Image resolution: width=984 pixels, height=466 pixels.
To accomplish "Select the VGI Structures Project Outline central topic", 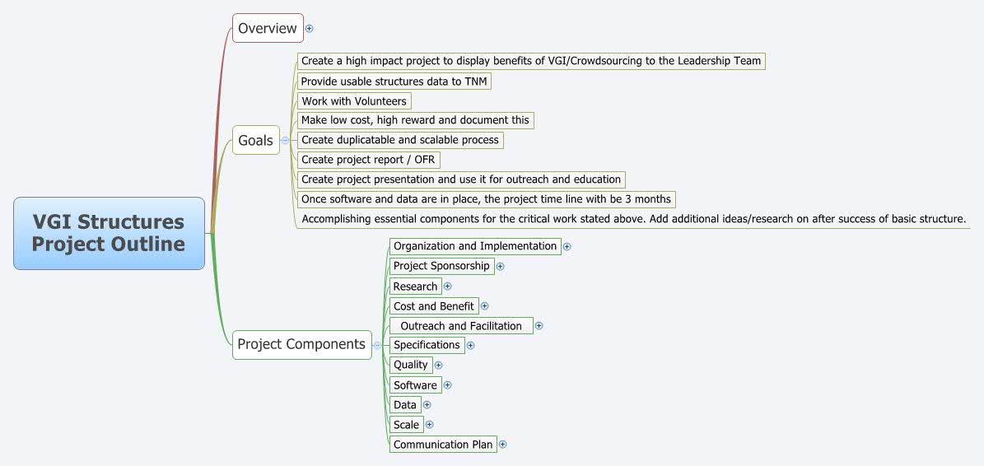I will [110, 233].
